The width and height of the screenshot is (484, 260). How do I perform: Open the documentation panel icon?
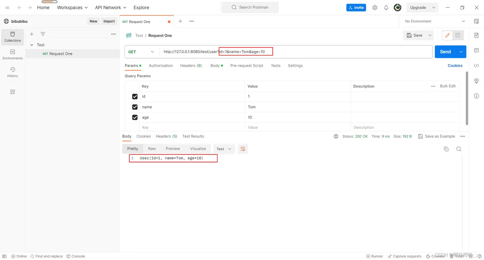(x=476, y=35)
